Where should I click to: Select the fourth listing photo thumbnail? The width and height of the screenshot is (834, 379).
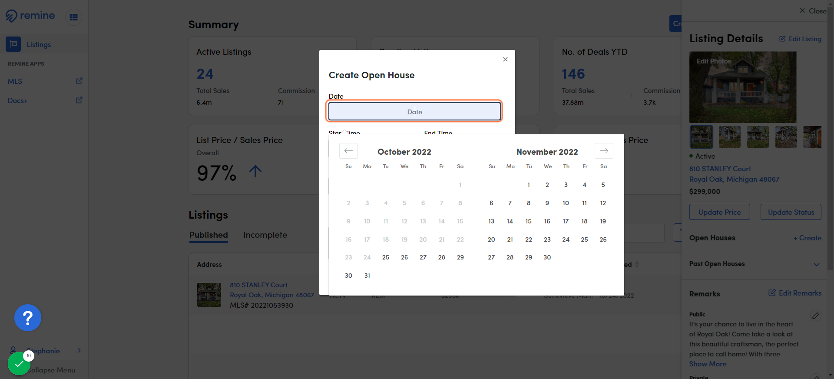(786, 137)
